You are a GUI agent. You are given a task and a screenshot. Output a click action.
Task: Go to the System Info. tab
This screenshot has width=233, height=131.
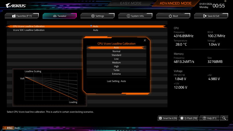pos(135,16)
